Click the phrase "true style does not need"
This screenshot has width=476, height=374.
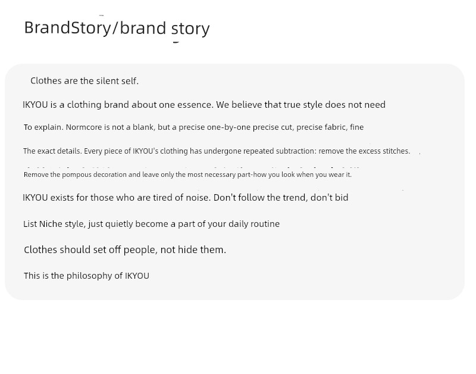click(x=334, y=105)
